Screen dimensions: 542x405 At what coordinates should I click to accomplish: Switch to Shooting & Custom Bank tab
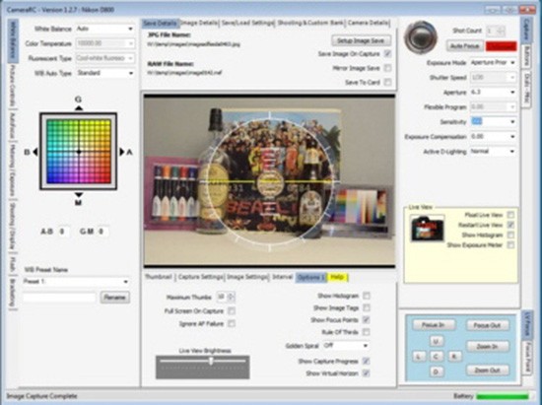310,23
